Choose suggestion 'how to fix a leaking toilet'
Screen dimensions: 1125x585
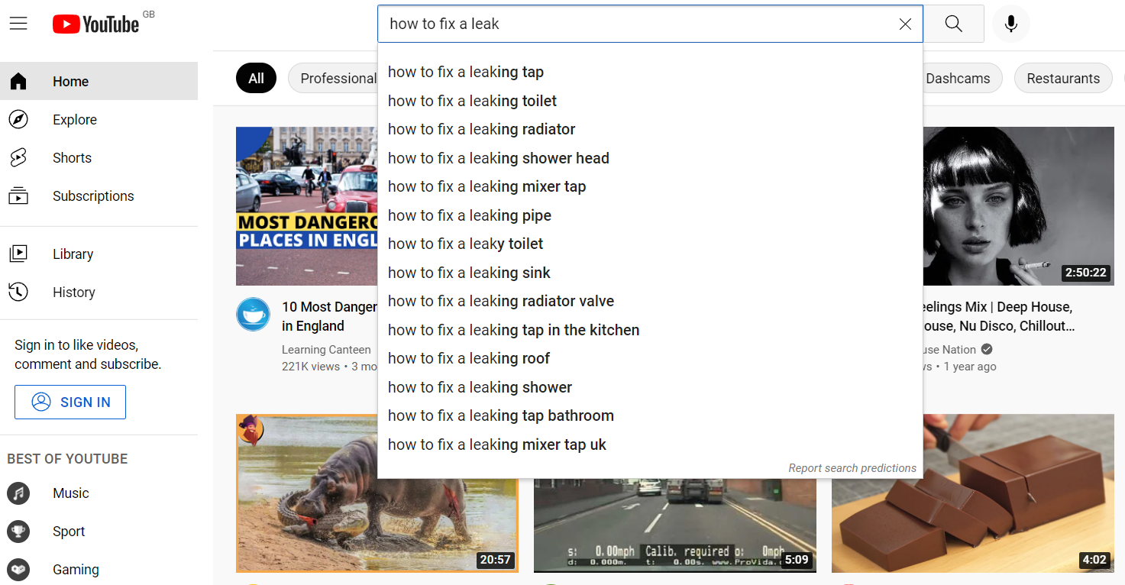pyautogui.click(x=472, y=100)
